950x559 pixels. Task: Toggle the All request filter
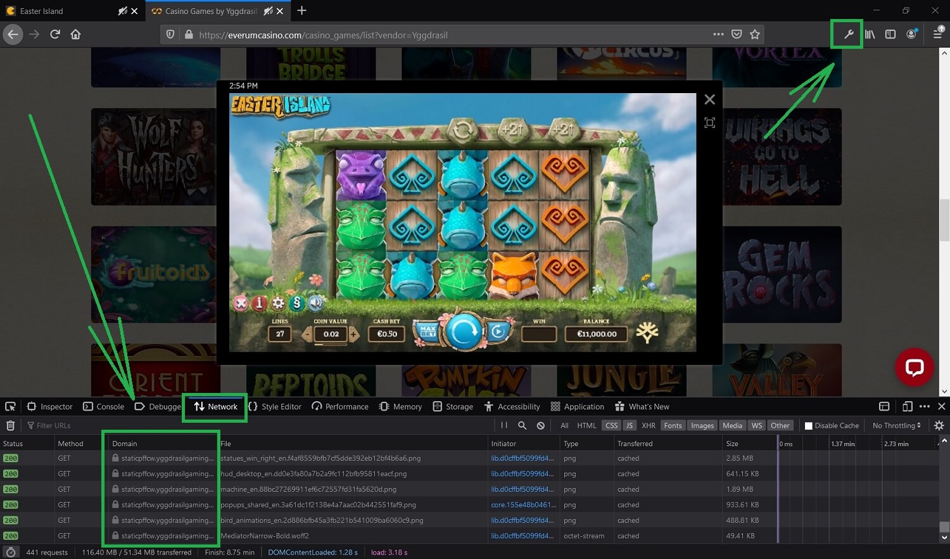564,425
